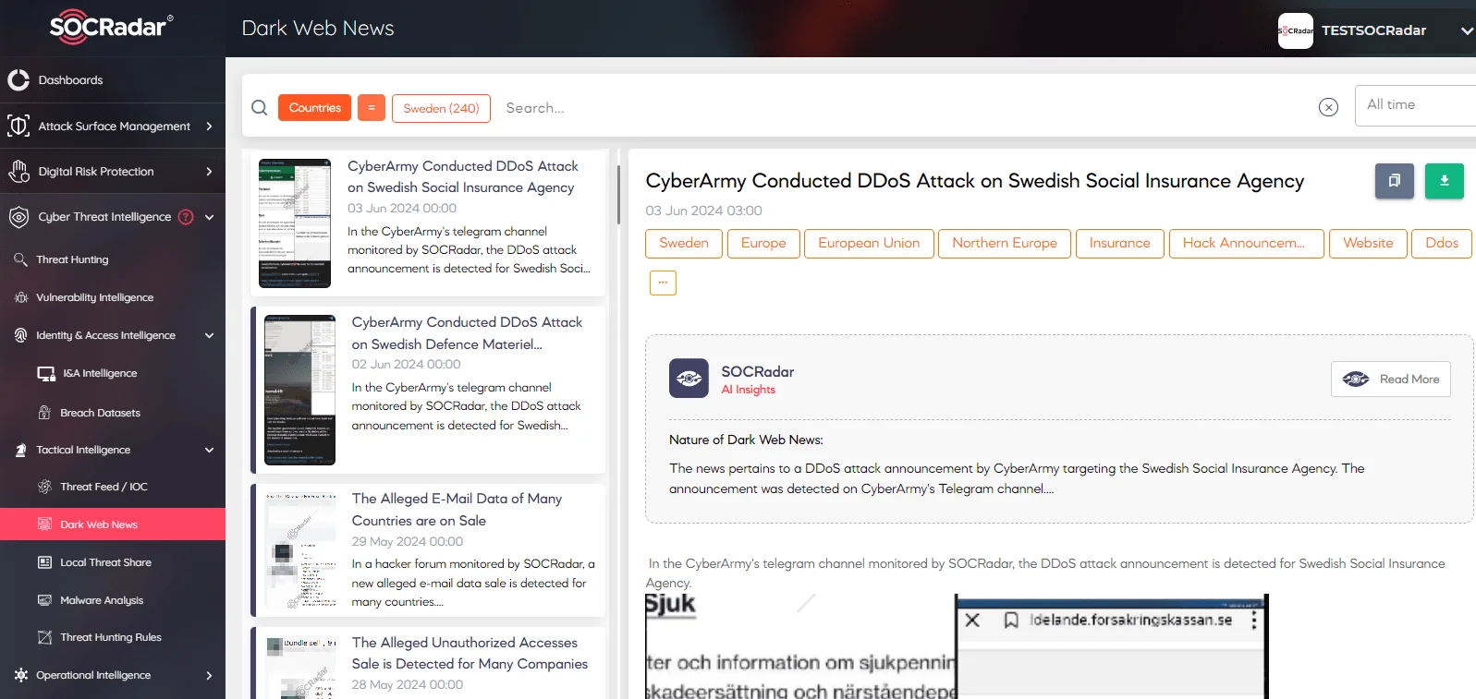Viewport: 1476px width, 699px height.
Task: Collapse the Cyber Threat Intelligence chevron
Action: coord(209,217)
